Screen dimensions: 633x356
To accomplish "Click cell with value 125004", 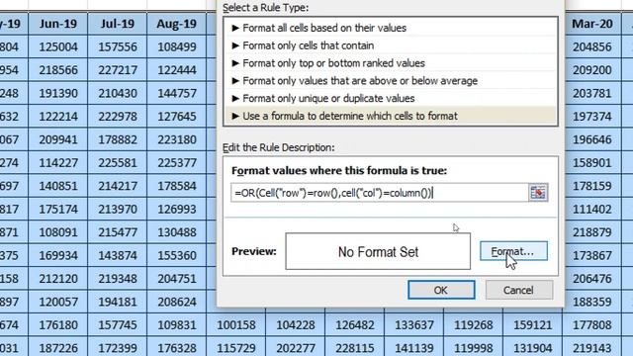I will coord(58,46).
